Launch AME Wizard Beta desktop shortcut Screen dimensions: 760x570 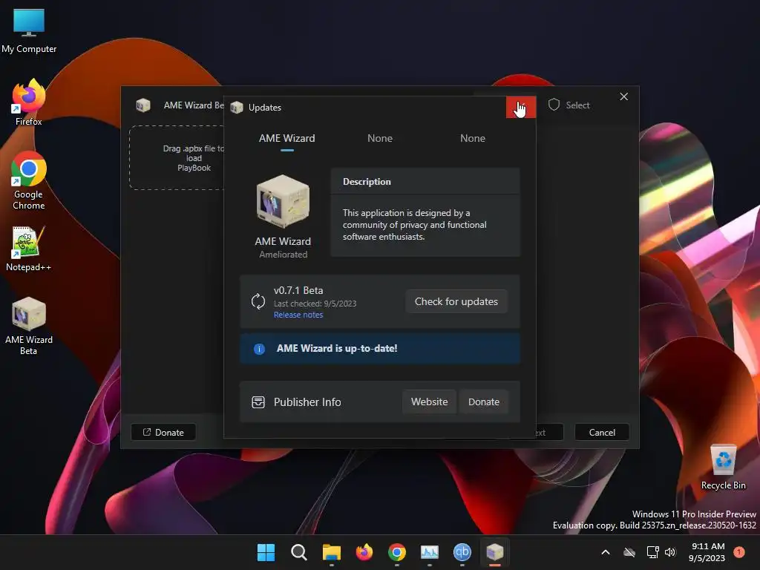pyautogui.click(x=29, y=326)
